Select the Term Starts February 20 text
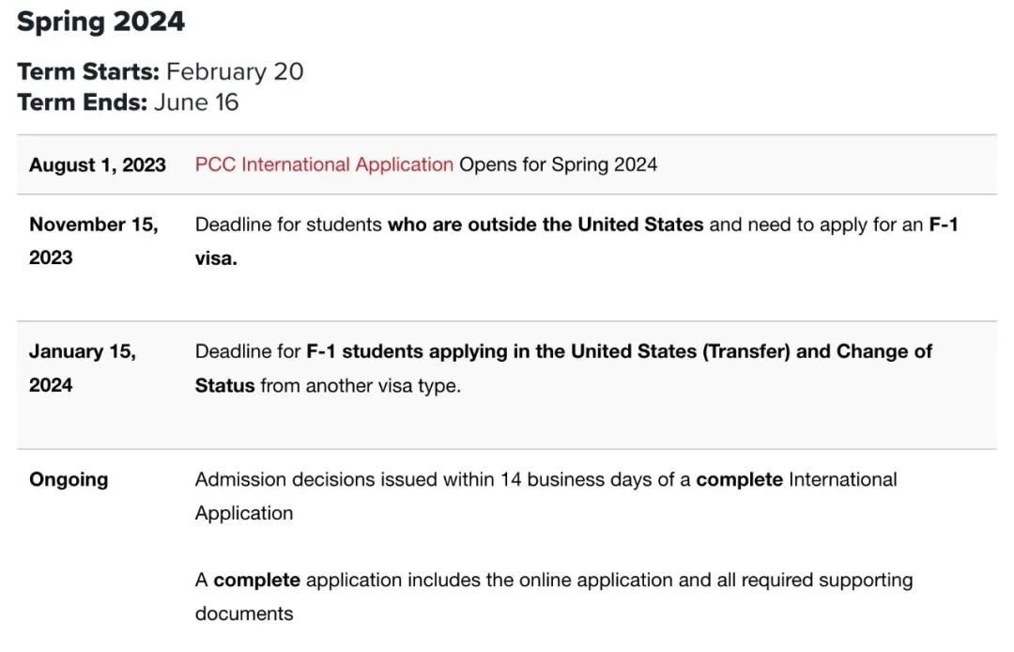This screenshot has width=1014, height=652. click(161, 71)
